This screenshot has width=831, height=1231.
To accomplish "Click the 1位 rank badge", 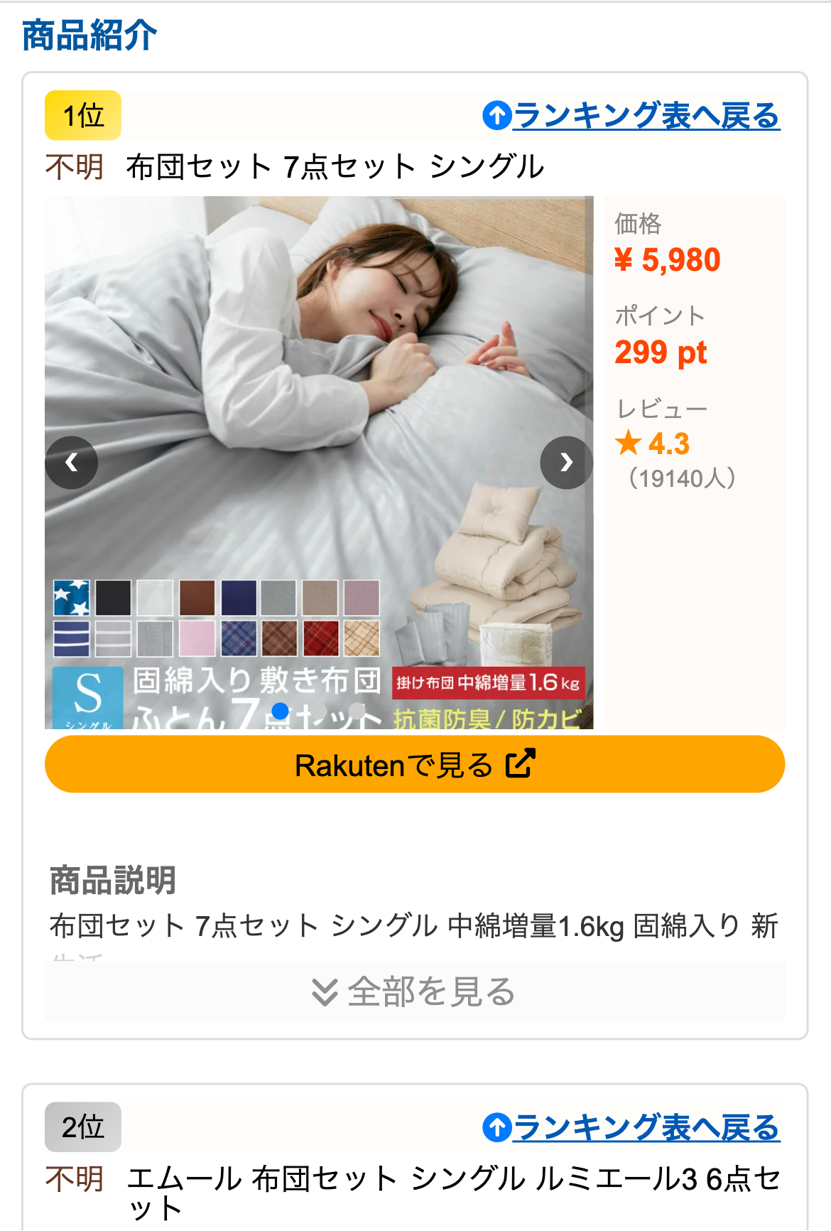I will [83, 115].
